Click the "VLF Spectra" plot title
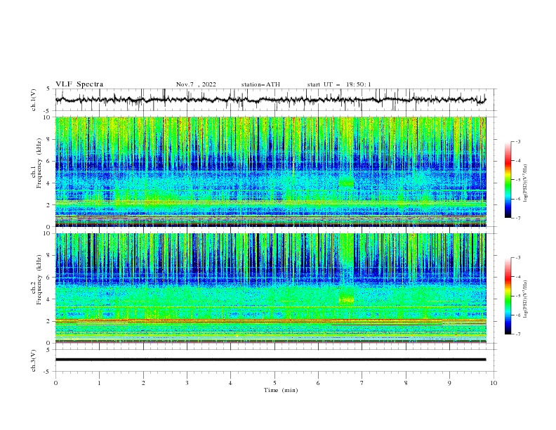The height and width of the screenshot is (430, 556). click(x=79, y=84)
